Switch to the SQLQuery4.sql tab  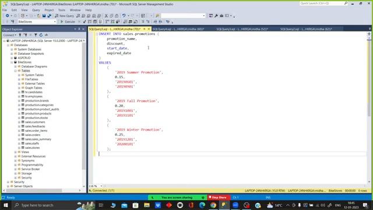coord(178,29)
